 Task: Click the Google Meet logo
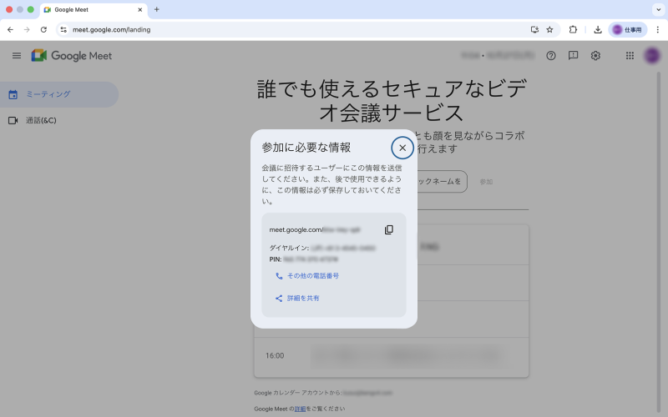click(x=72, y=56)
